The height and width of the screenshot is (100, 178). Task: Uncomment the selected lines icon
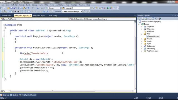click(x=25, y=12)
